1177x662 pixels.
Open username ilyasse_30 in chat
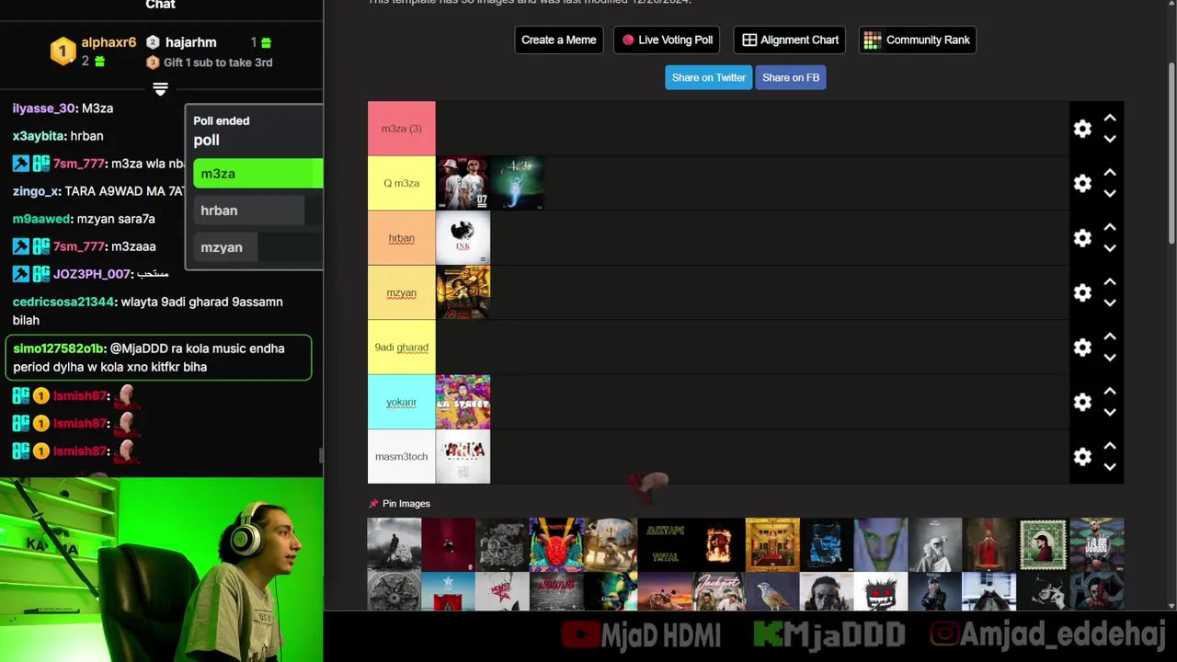[43, 108]
